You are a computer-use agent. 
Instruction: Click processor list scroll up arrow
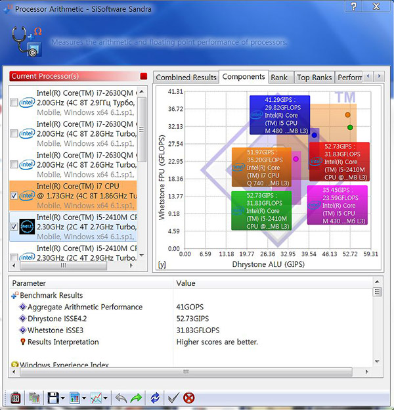pos(142,92)
